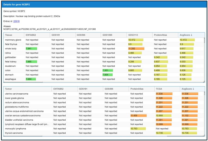Select the lower grade glioma row label
The width and height of the screenshot is (208, 141).
click(14, 98)
